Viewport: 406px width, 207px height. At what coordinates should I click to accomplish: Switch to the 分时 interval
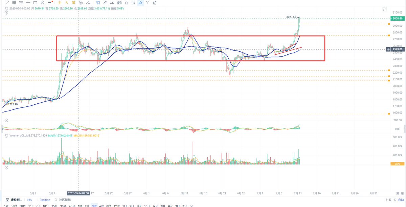(x=14, y=206)
